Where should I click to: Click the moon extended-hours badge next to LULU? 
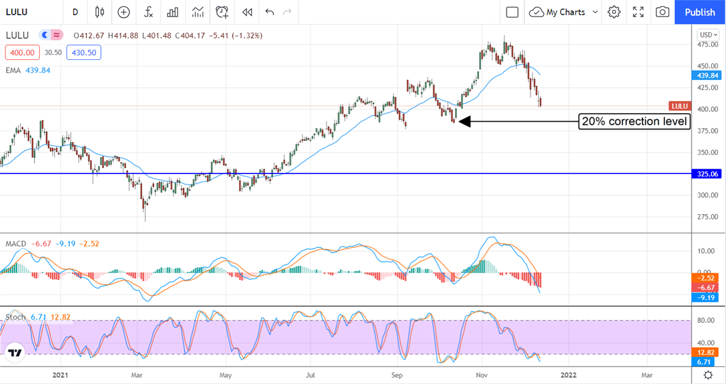pyautogui.click(x=44, y=36)
